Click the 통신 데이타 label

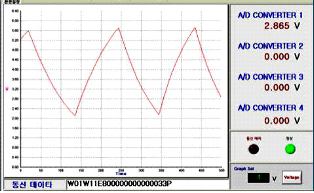point(32,185)
